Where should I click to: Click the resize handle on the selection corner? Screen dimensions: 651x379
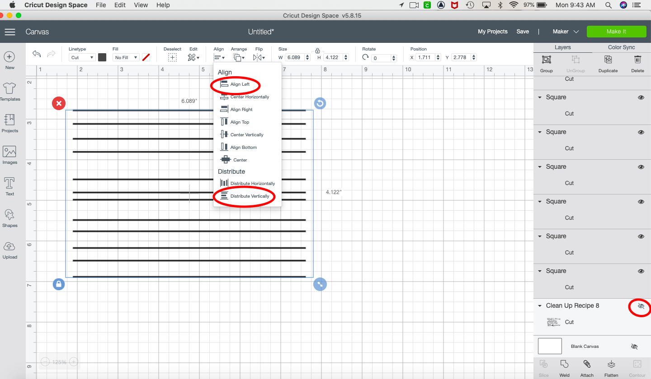pyautogui.click(x=320, y=284)
